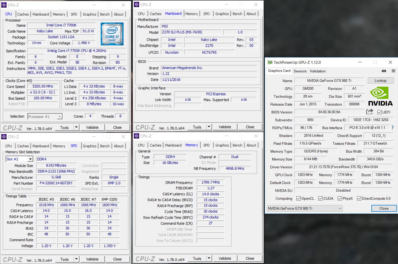
Task: Toggle the OpenCL computing checkbox
Action: tap(299, 198)
